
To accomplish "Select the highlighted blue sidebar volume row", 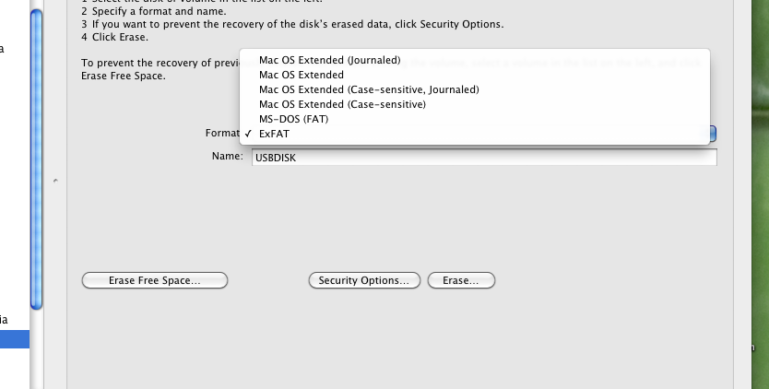I will pyautogui.click(x=14, y=340).
